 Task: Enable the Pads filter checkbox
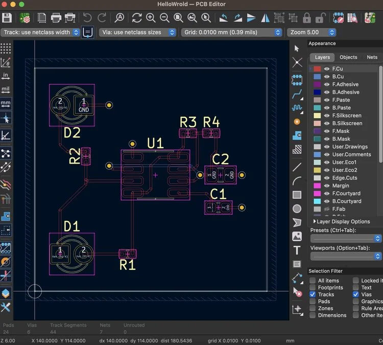pos(313,302)
